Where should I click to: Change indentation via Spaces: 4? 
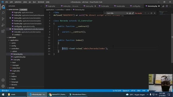[126, 91]
